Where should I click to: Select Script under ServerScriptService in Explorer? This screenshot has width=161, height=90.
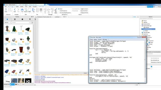click(146, 31)
